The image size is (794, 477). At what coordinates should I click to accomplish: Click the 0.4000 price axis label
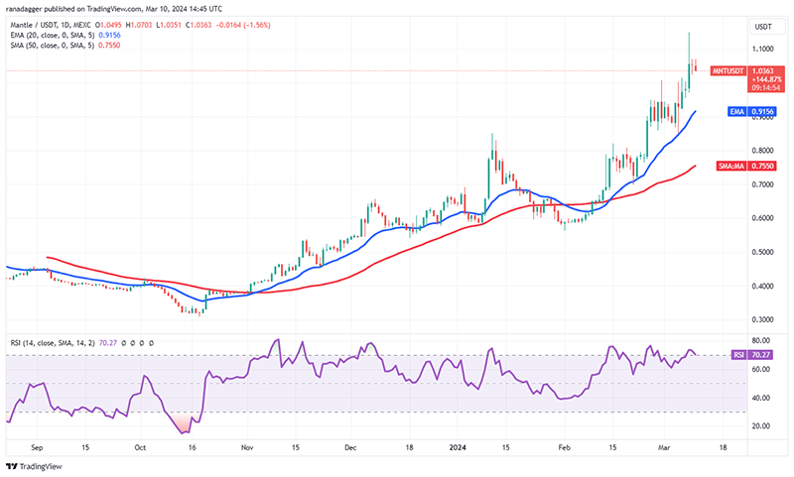click(x=762, y=286)
